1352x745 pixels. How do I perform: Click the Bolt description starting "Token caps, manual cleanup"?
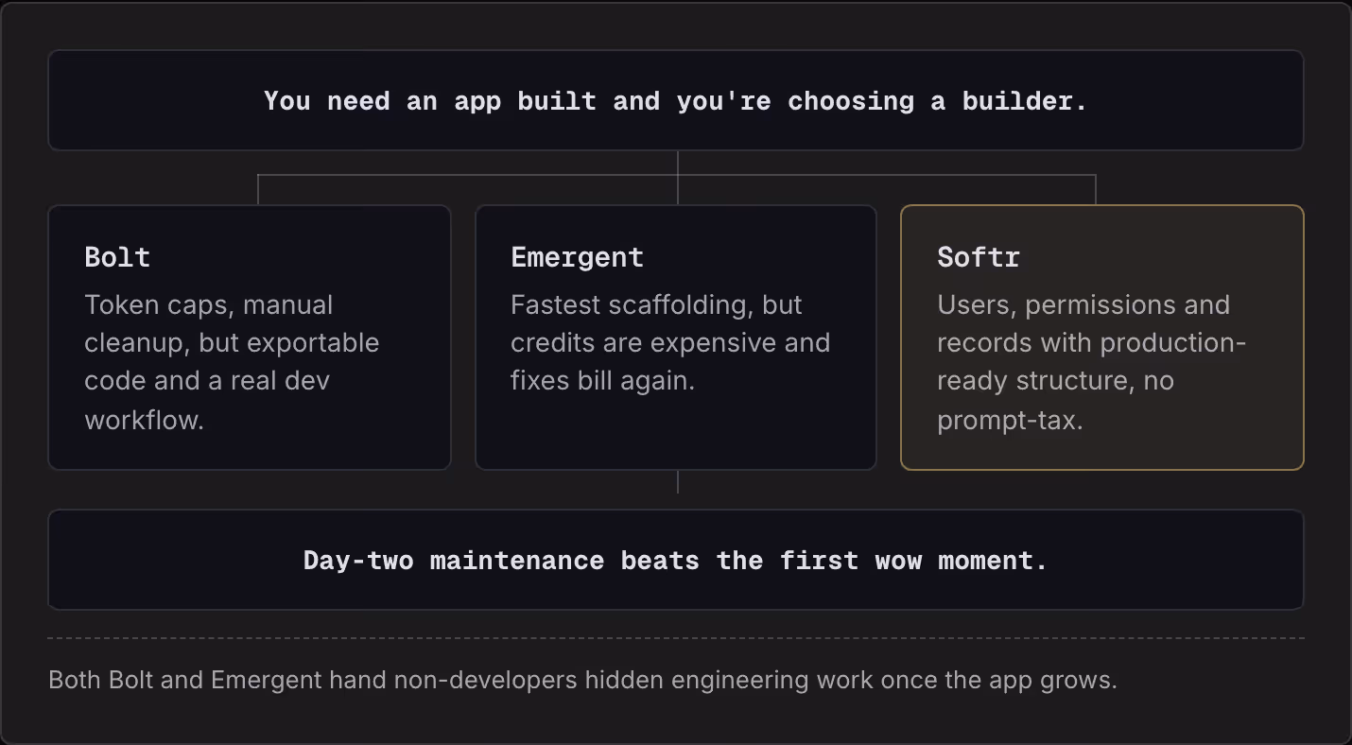[232, 362]
